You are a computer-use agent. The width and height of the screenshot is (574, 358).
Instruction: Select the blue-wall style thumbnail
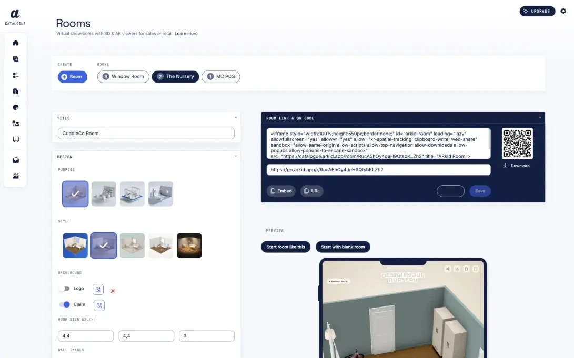(75, 246)
